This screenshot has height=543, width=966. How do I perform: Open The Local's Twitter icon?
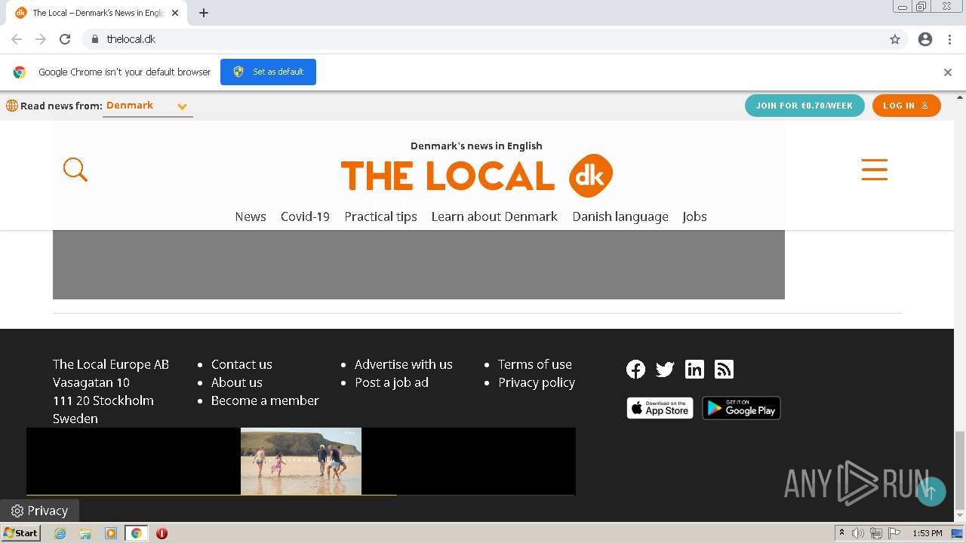[x=665, y=369]
